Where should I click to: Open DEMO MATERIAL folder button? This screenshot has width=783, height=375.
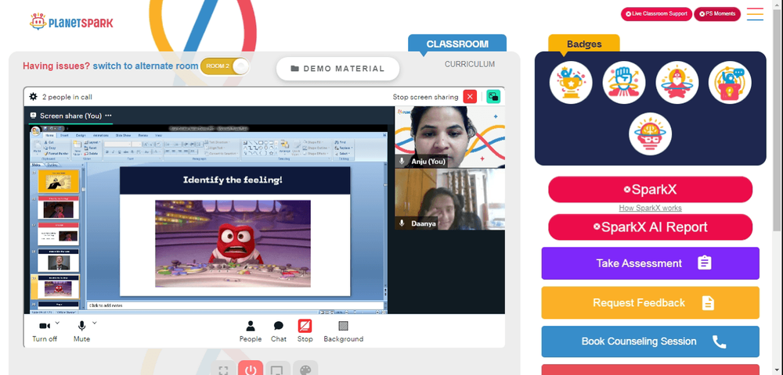point(337,69)
